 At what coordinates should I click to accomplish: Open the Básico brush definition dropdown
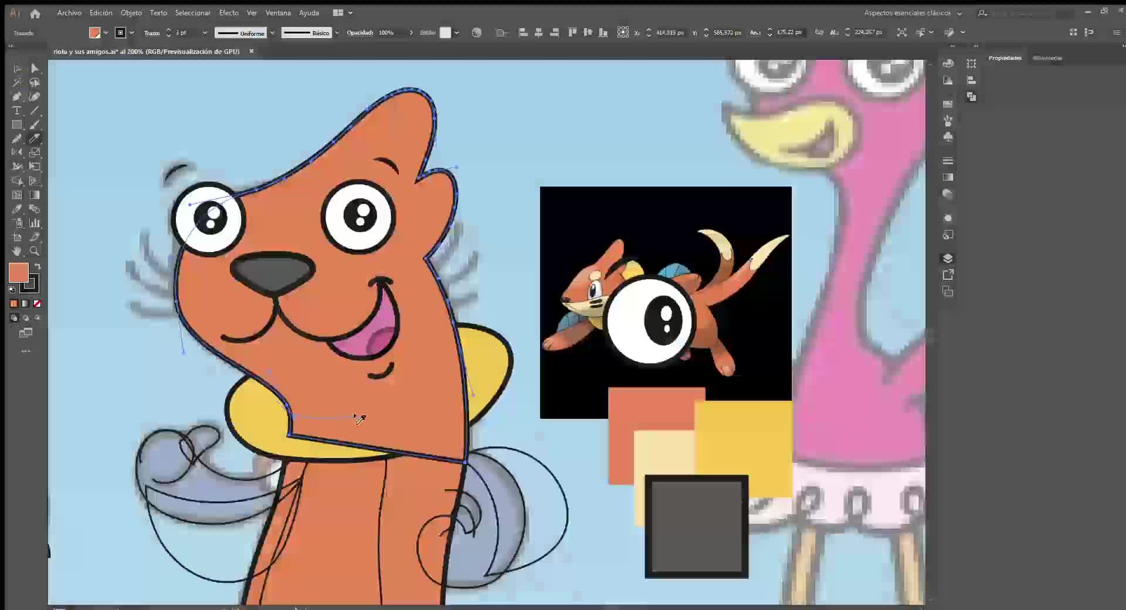[337, 33]
